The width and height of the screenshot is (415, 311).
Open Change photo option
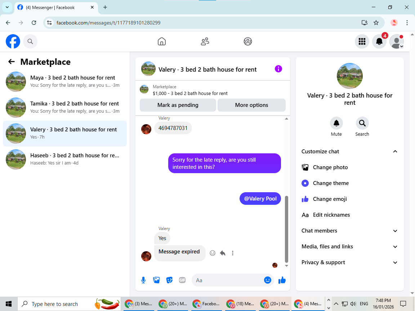click(350, 167)
